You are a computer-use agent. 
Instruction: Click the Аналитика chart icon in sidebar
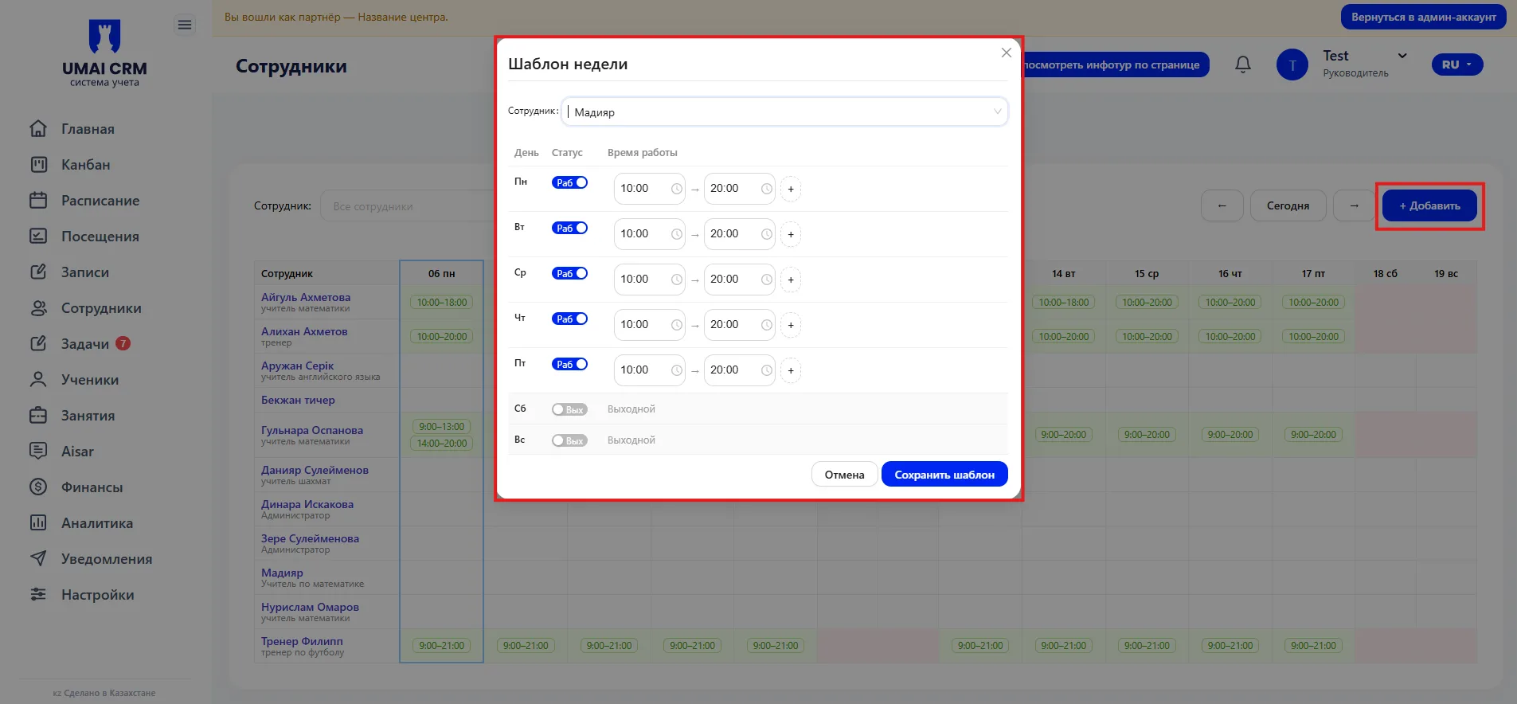(38, 522)
